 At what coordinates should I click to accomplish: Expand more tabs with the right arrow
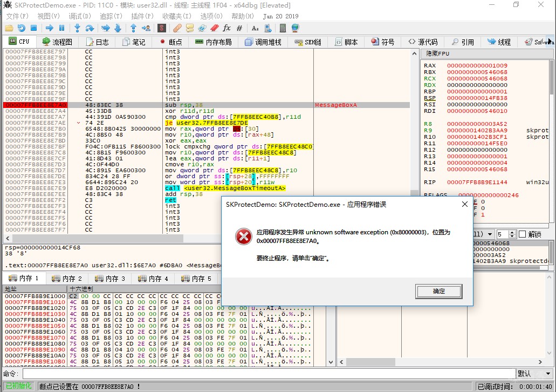(x=550, y=42)
